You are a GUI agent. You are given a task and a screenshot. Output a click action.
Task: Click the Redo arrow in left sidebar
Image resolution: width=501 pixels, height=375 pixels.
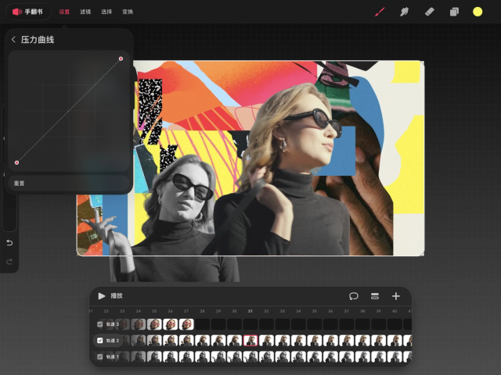click(x=9, y=261)
